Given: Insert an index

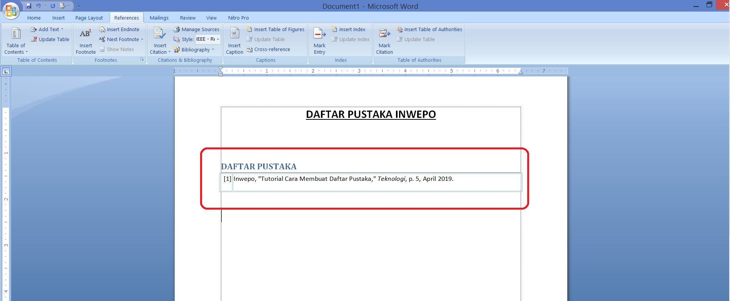Looking at the screenshot, I should (348, 29).
